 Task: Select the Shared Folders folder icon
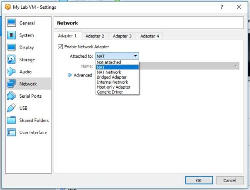click(12, 121)
